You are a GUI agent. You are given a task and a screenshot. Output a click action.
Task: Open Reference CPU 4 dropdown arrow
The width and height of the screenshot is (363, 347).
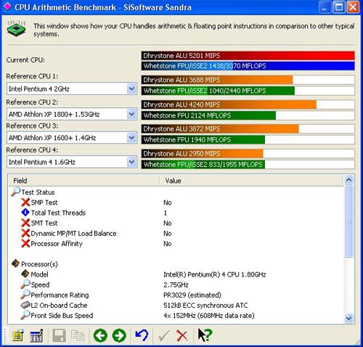tap(131, 162)
